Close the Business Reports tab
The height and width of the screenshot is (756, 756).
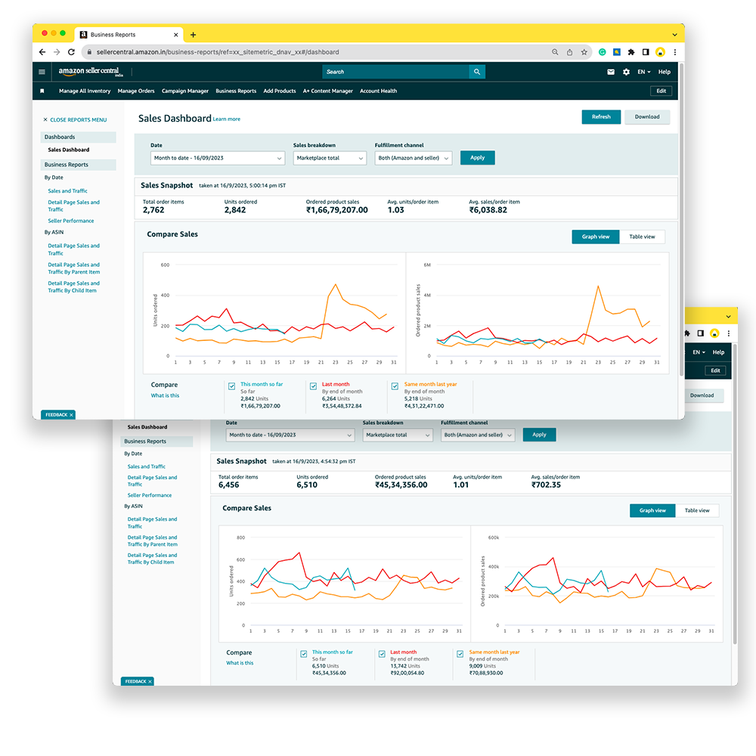176,35
